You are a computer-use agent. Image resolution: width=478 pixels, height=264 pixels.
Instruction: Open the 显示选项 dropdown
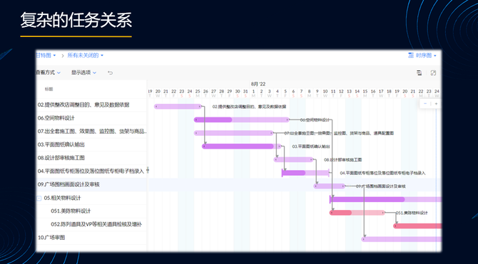(x=84, y=73)
